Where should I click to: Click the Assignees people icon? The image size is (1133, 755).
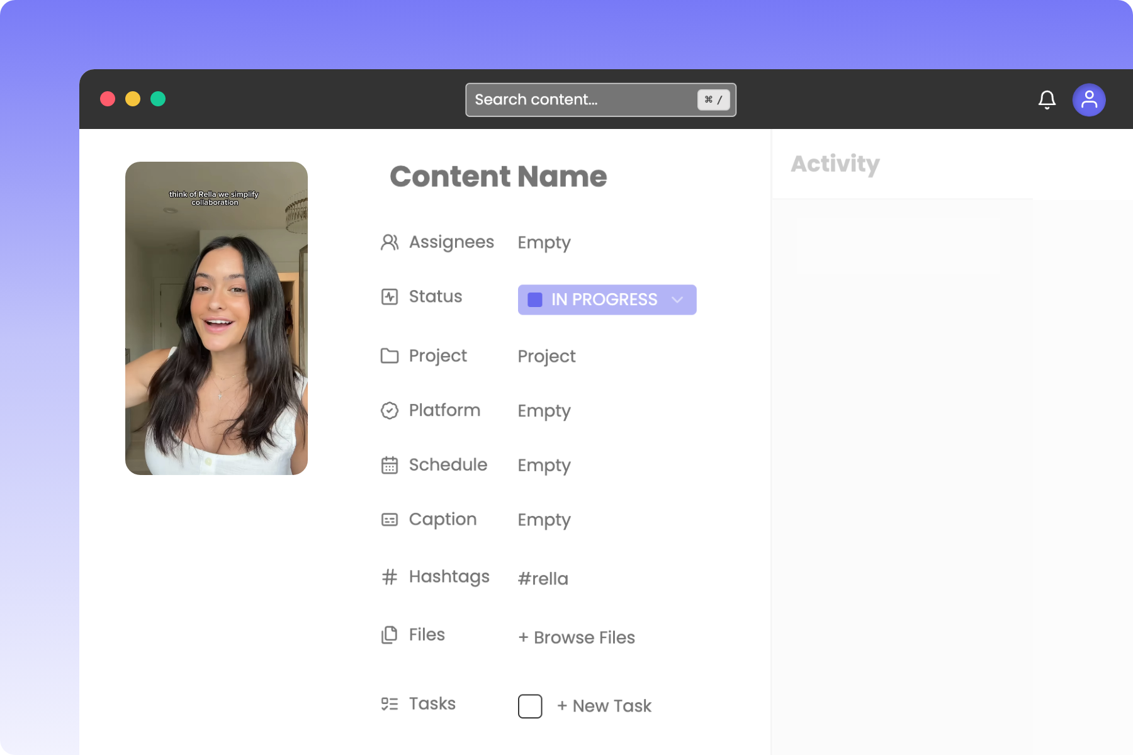[390, 242]
